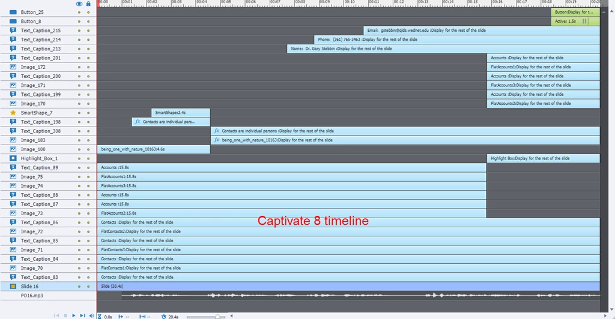Screen dimensions: 615x319
Task: Click the Image_171 image icon
Action: (x=13, y=85)
